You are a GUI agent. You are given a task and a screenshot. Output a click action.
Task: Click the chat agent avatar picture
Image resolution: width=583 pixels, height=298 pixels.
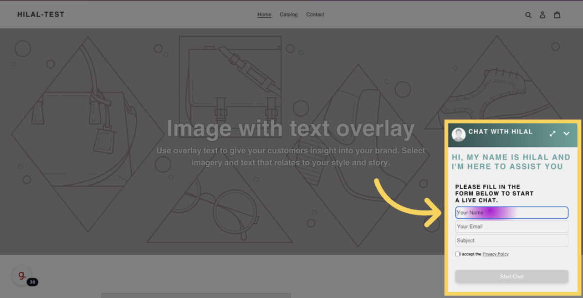[x=459, y=134]
